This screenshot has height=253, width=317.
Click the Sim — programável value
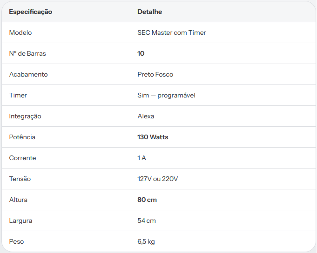click(166, 95)
